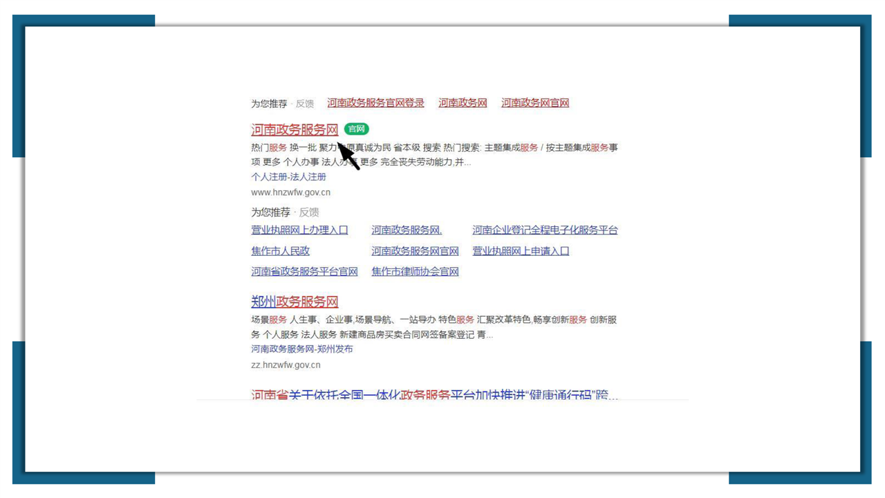Open the 河南政务网官网 suggested search

(x=534, y=103)
